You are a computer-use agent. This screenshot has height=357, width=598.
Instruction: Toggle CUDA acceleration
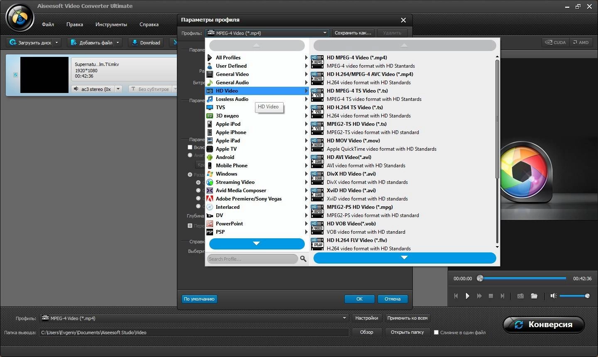[556, 42]
